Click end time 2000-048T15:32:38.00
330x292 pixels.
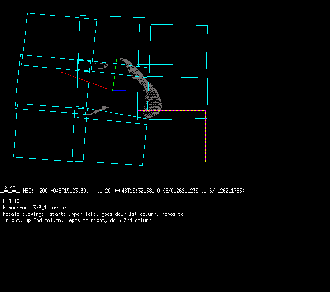point(132,191)
